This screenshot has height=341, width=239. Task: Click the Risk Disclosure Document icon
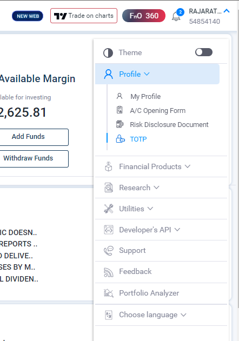[119, 124]
